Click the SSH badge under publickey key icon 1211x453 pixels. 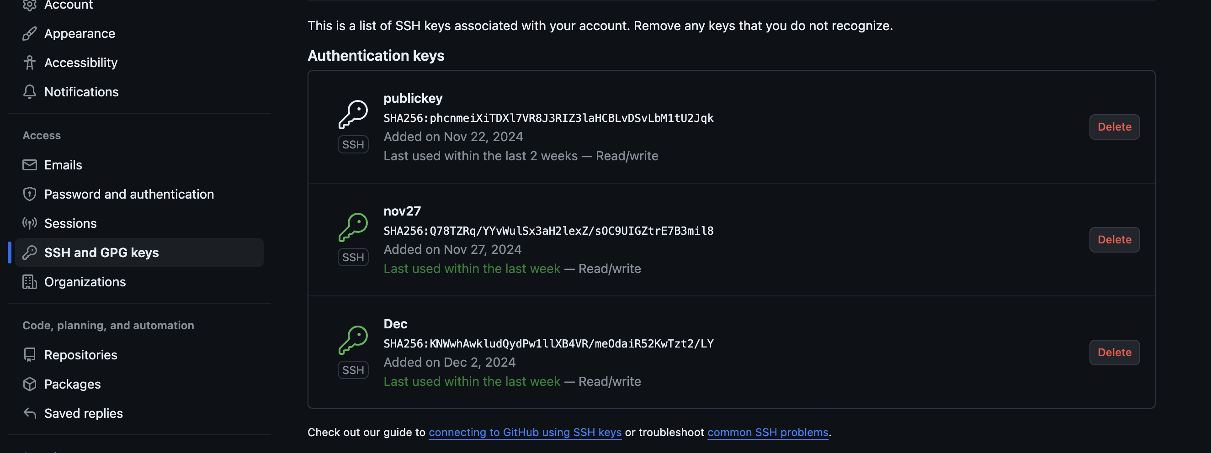coord(353,144)
